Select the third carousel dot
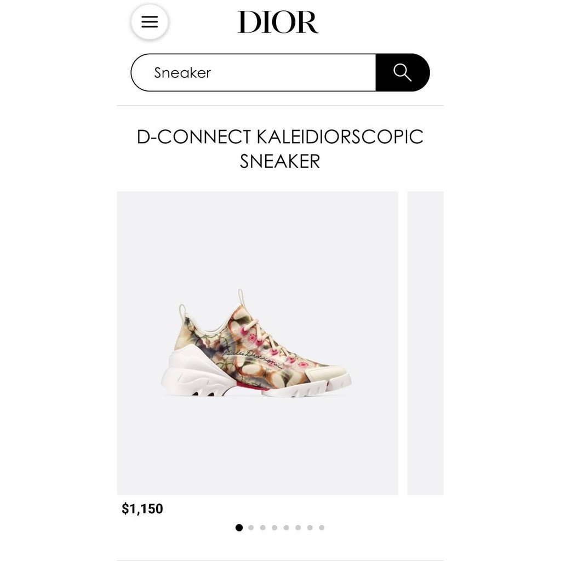Image resolution: width=561 pixels, height=561 pixels. click(x=262, y=528)
